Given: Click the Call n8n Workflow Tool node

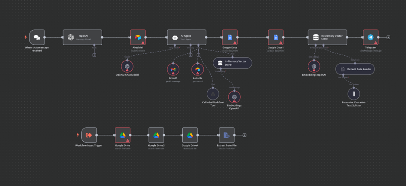Looking at the screenshot, I should click(213, 94).
